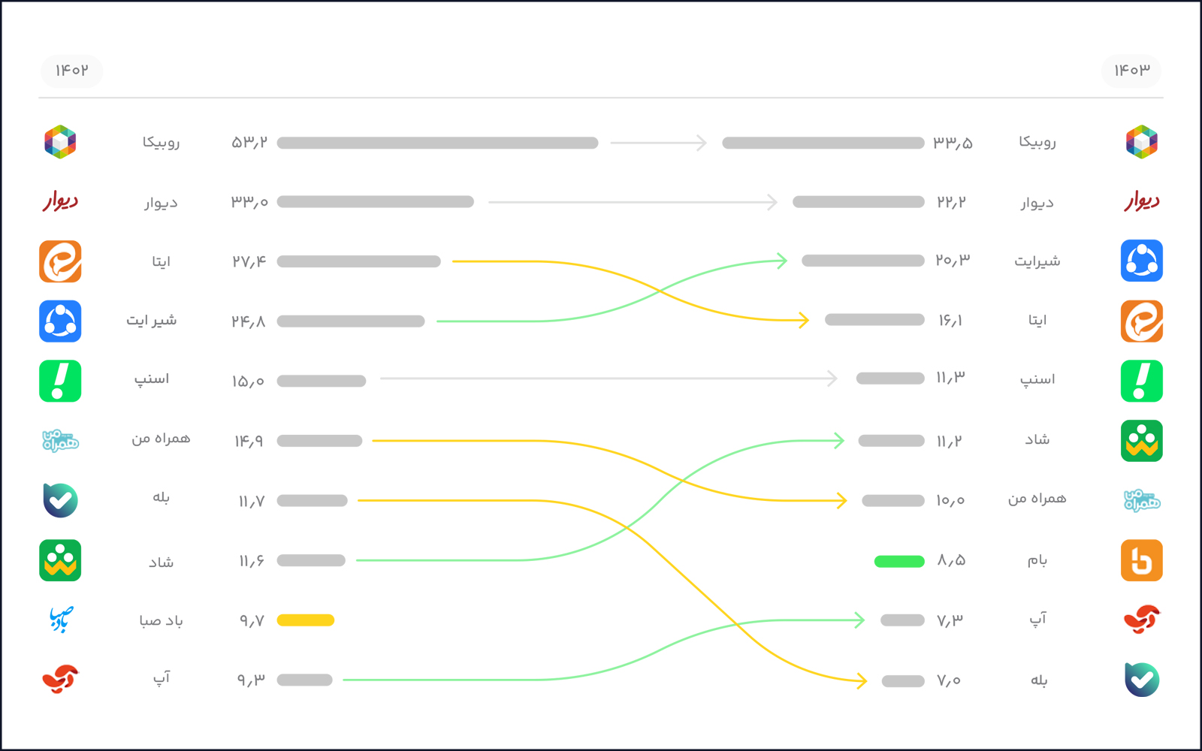Click the yellow Bad Saba bar

point(306,620)
